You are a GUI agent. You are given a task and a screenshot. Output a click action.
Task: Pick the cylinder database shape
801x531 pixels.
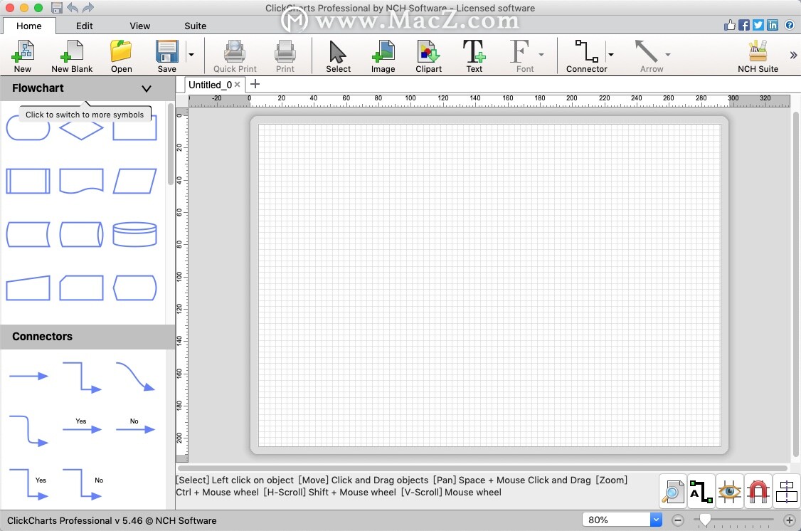(x=134, y=235)
